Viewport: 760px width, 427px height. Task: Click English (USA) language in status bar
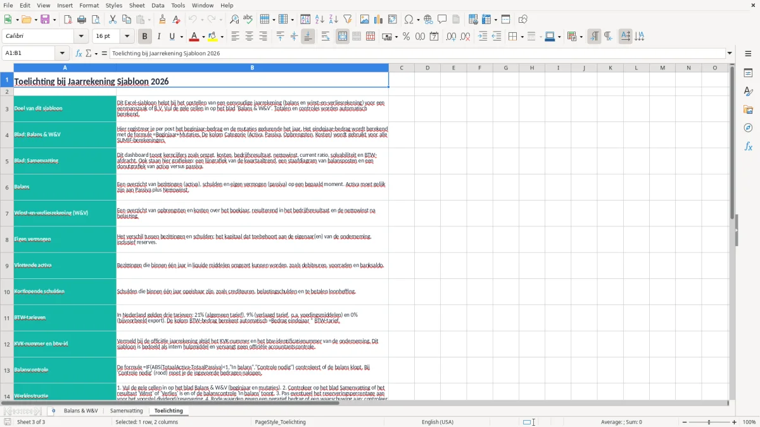pyautogui.click(x=438, y=422)
